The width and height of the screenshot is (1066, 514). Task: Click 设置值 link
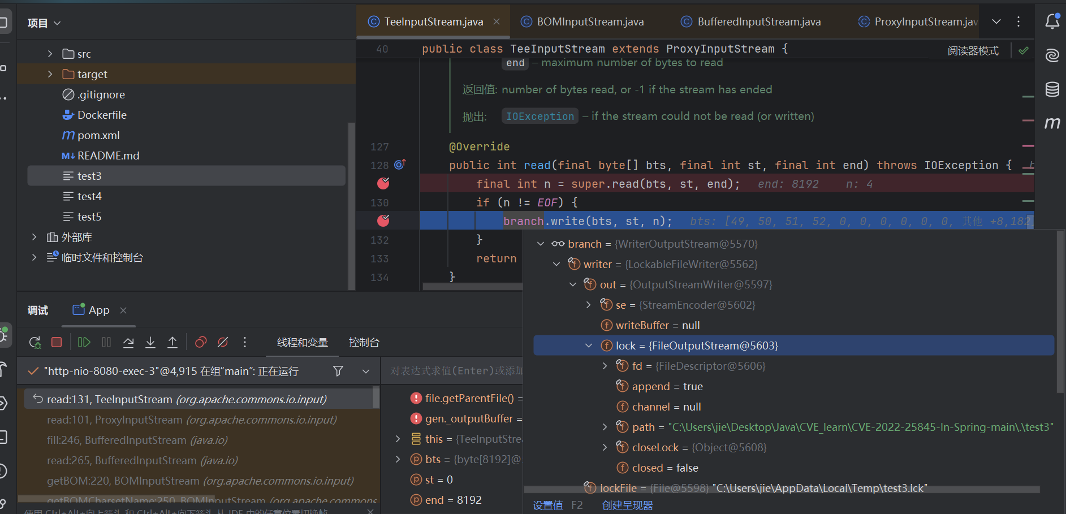pos(548,505)
